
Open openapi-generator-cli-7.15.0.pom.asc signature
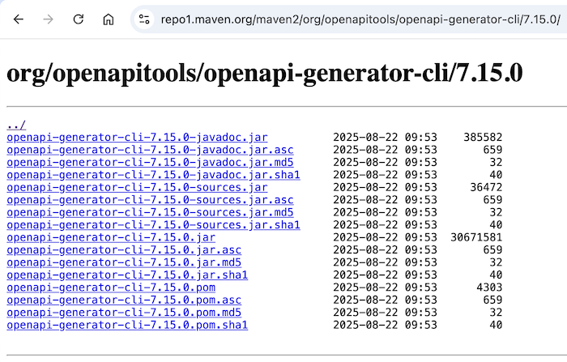coord(124,300)
